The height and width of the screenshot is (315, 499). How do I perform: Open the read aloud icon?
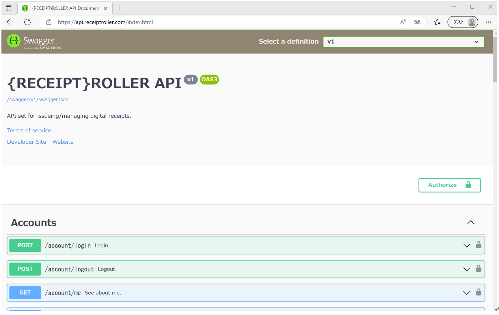(x=403, y=22)
